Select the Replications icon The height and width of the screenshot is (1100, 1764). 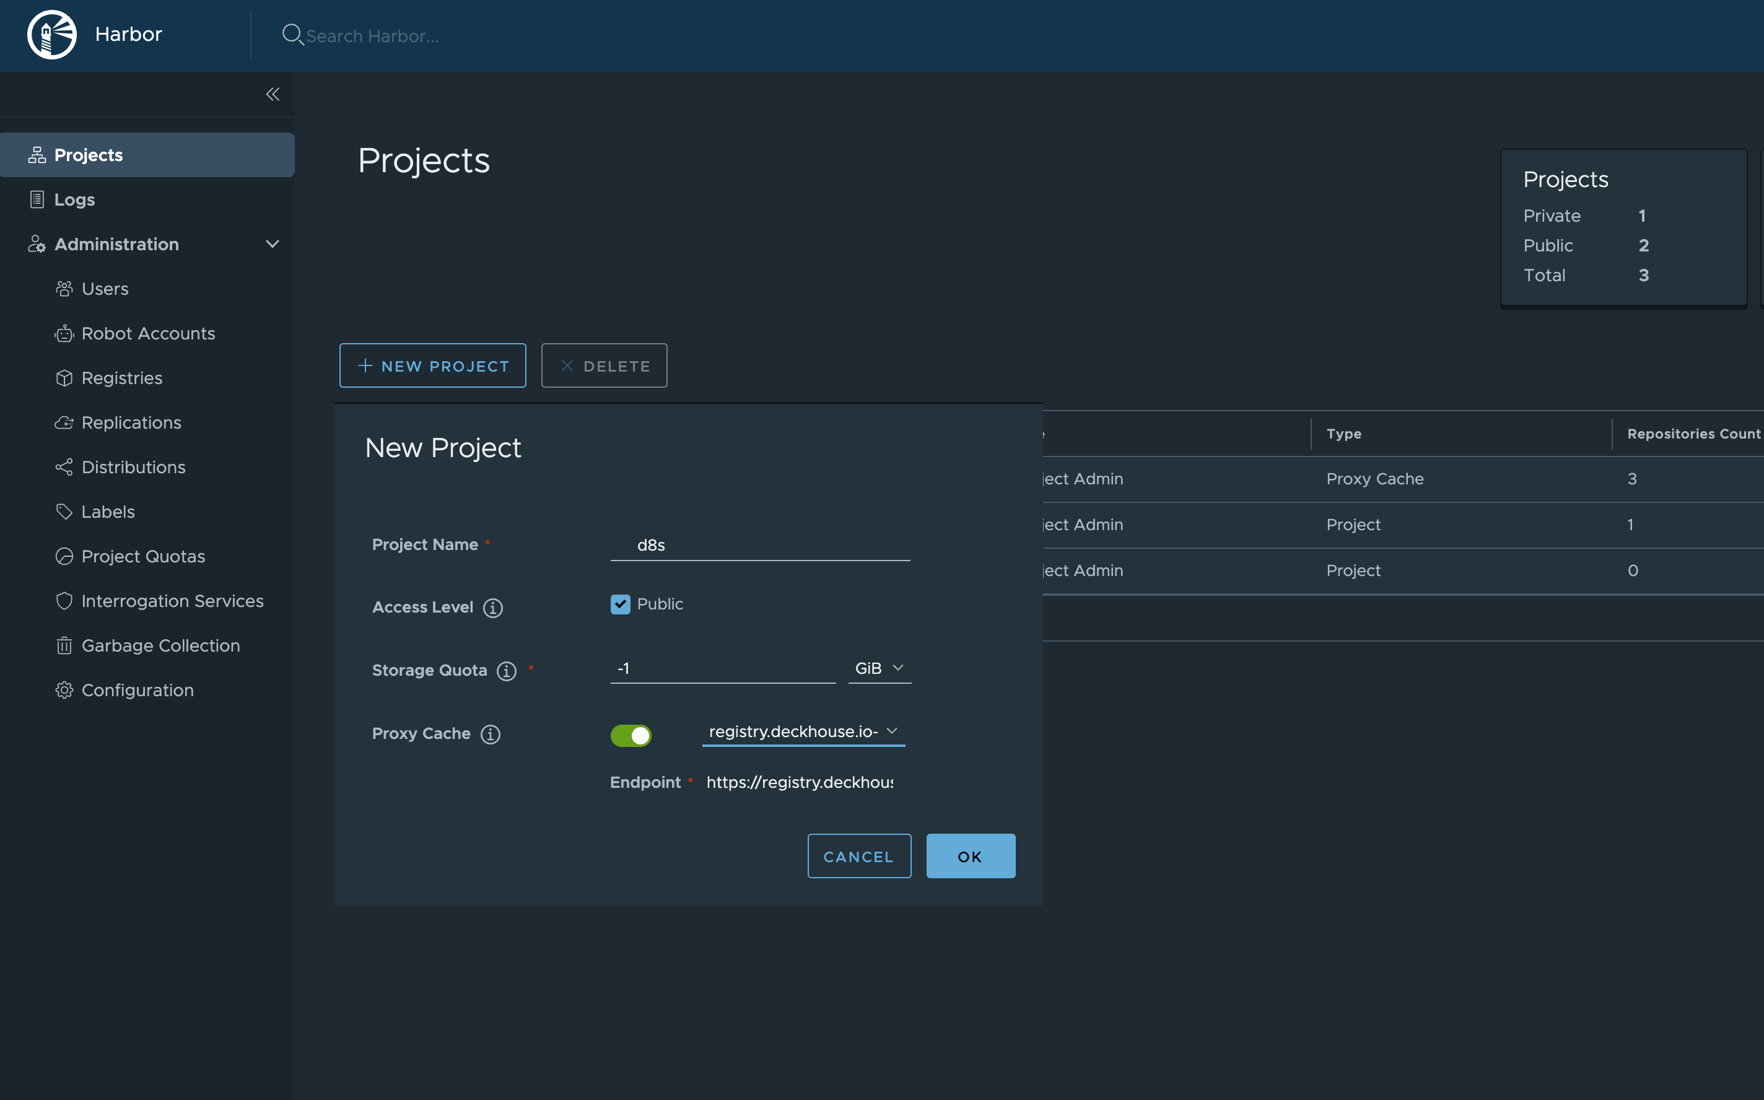pos(64,422)
